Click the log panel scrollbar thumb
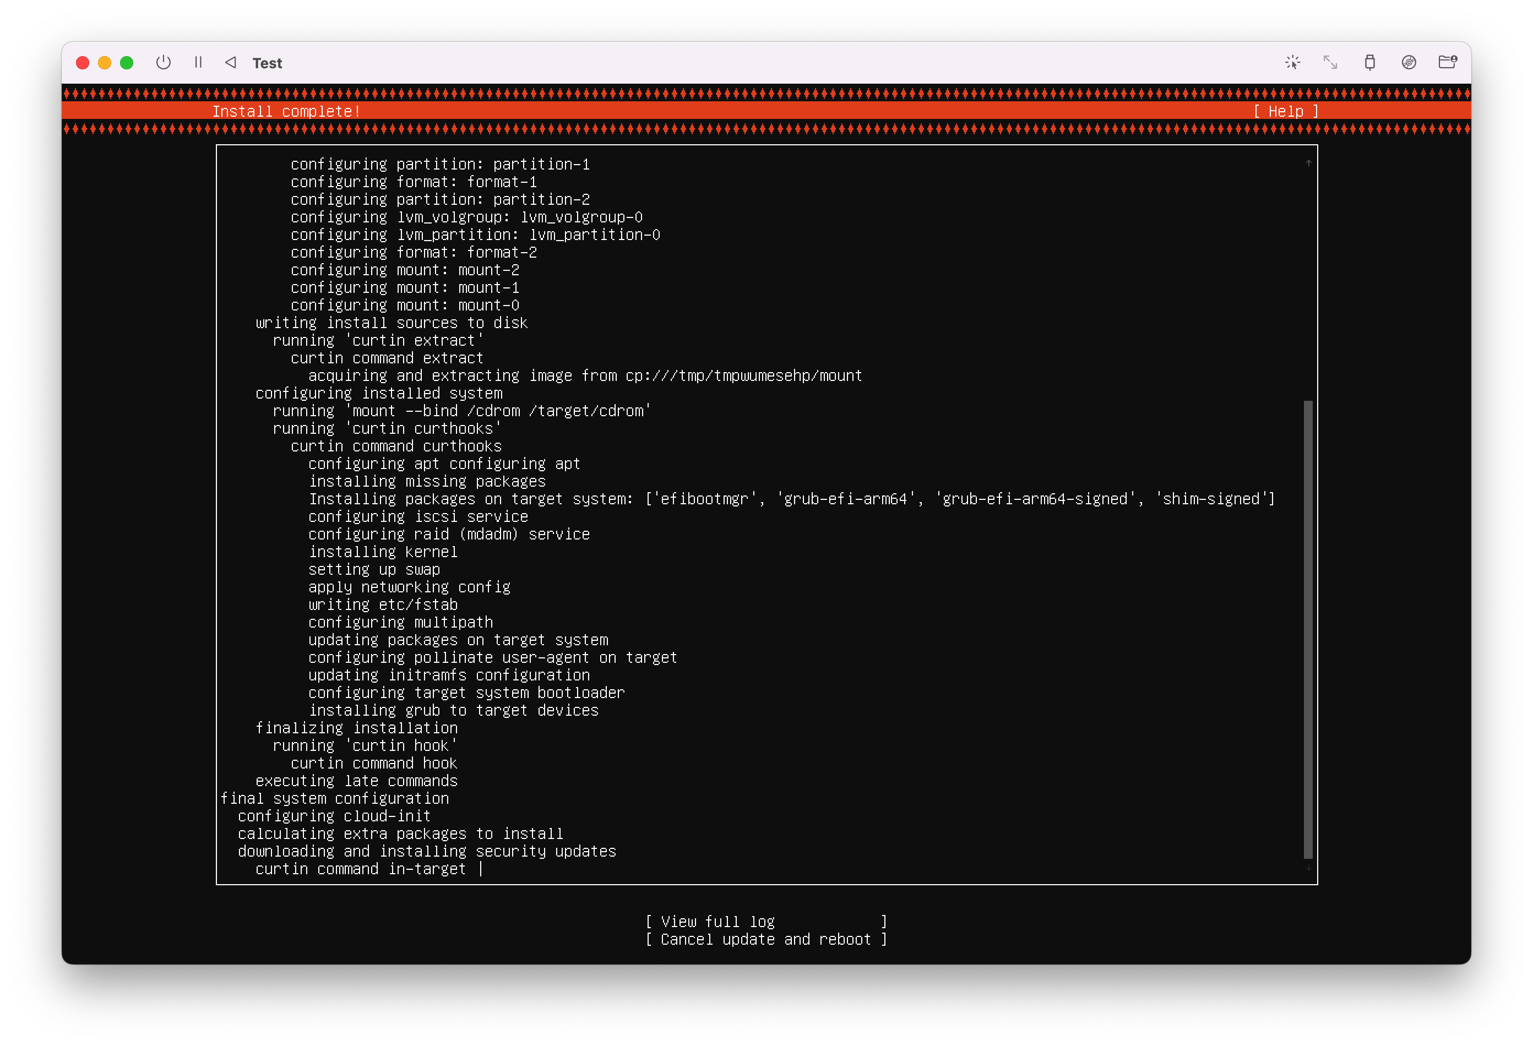The image size is (1533, 1046). 1308,629
